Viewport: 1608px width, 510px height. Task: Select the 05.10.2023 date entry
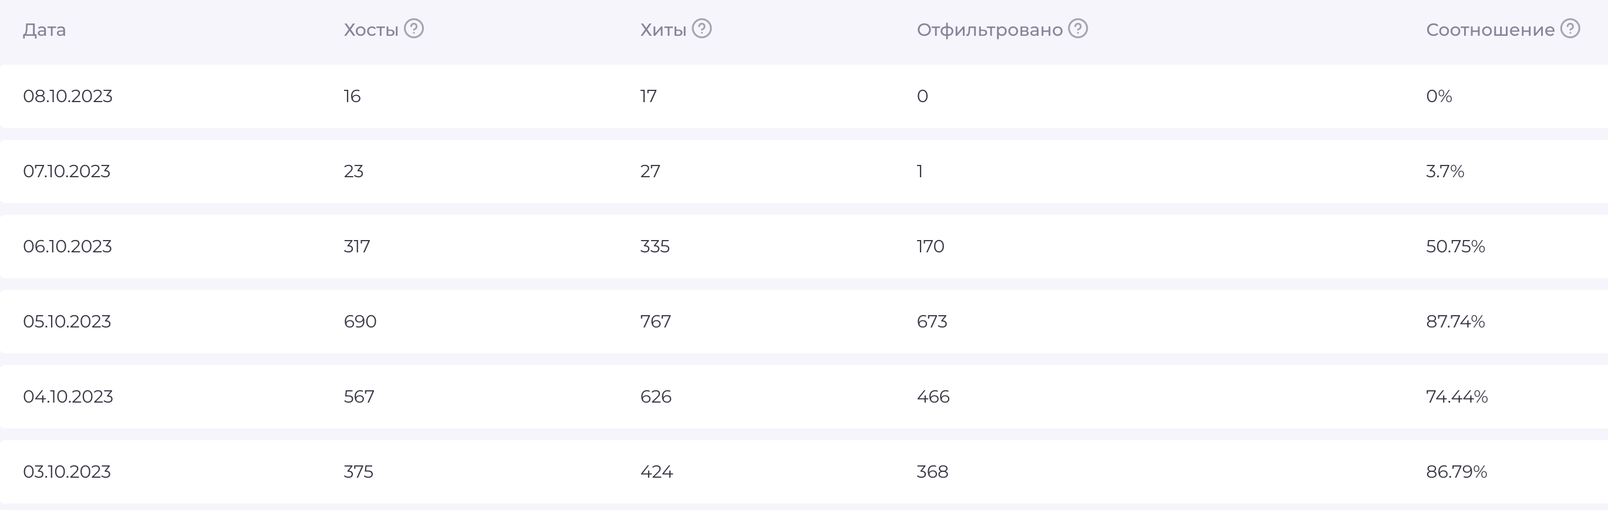click(x=67, y=322)
